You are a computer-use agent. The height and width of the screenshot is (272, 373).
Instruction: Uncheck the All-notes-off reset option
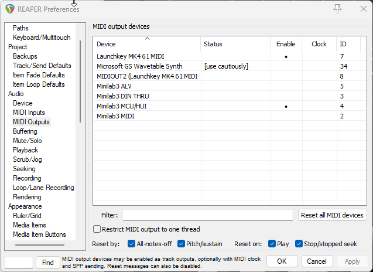pos(131,244)
